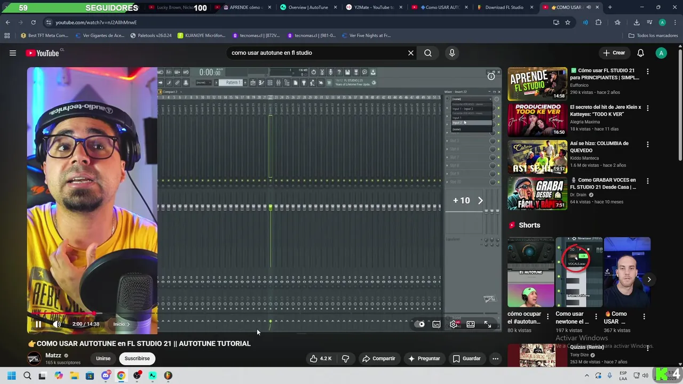Open the Matzz channel name link
The image size is (683, 384).
(x=53, y=355)
